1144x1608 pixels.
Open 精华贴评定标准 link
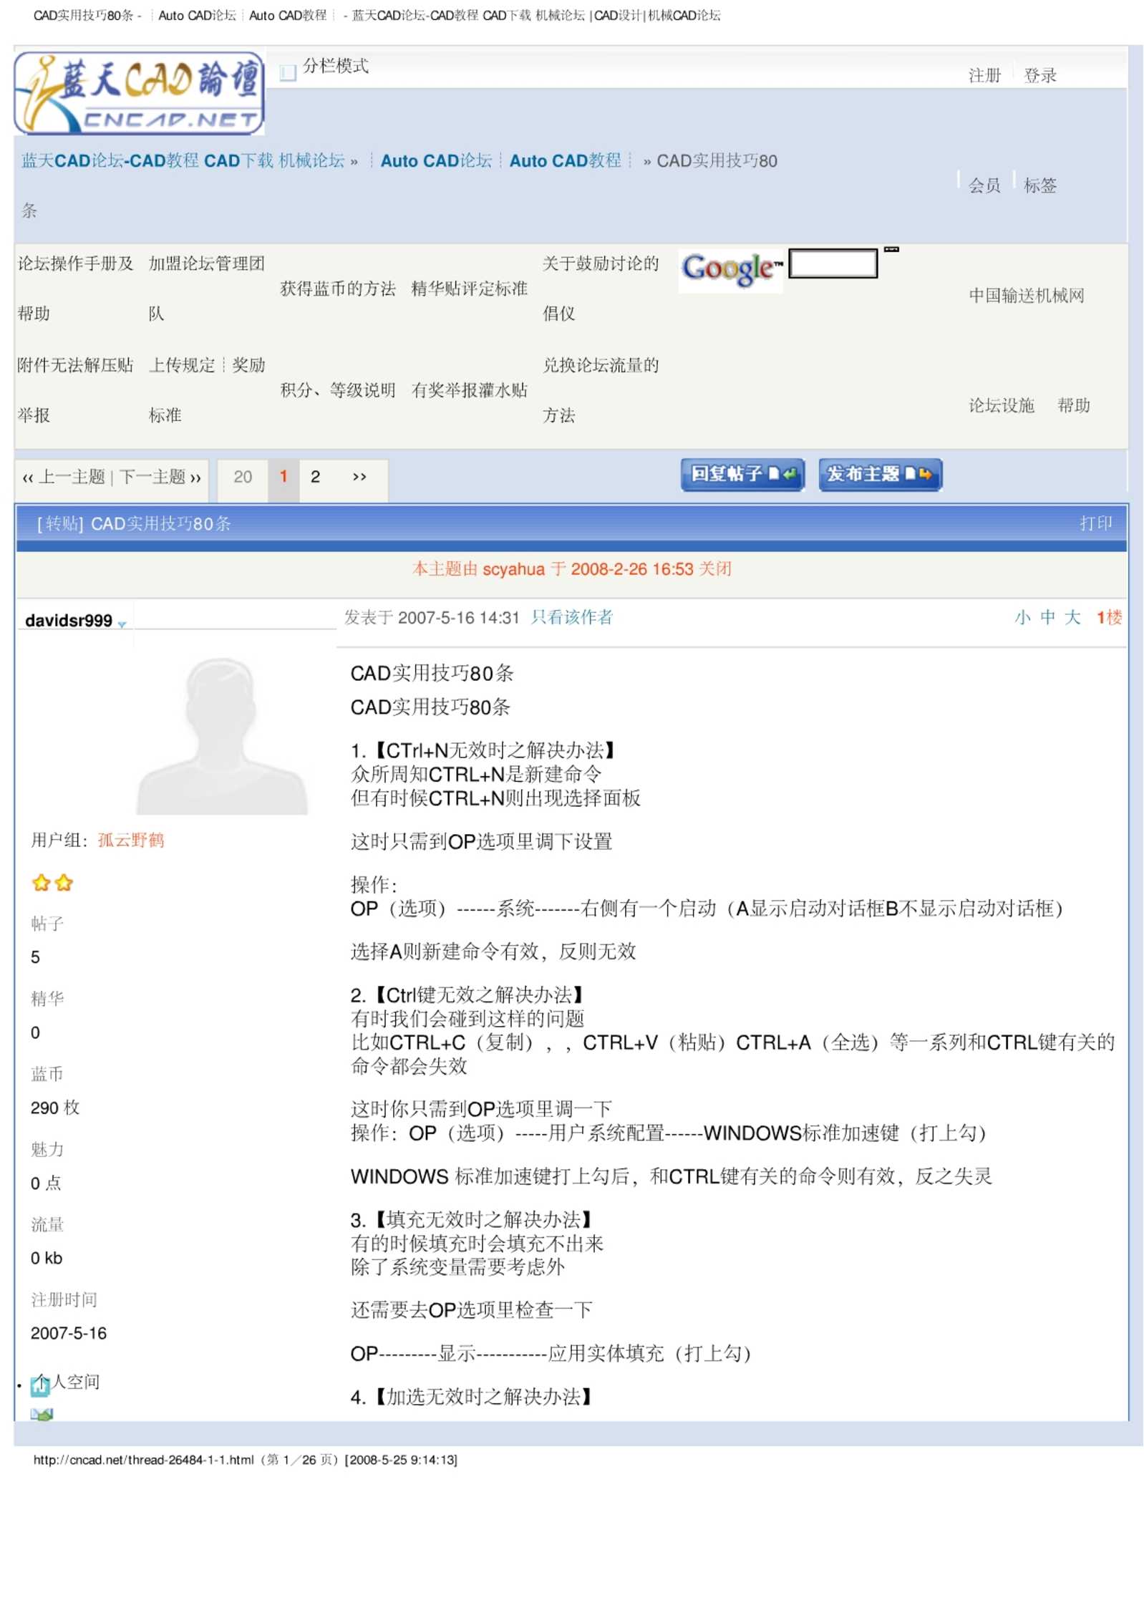[x=469, y=289]
